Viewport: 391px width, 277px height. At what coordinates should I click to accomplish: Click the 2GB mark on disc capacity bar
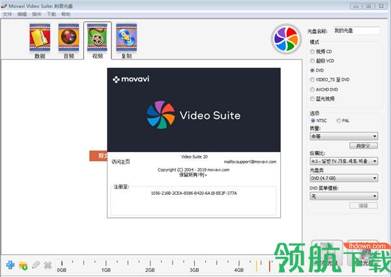[150, 270]
